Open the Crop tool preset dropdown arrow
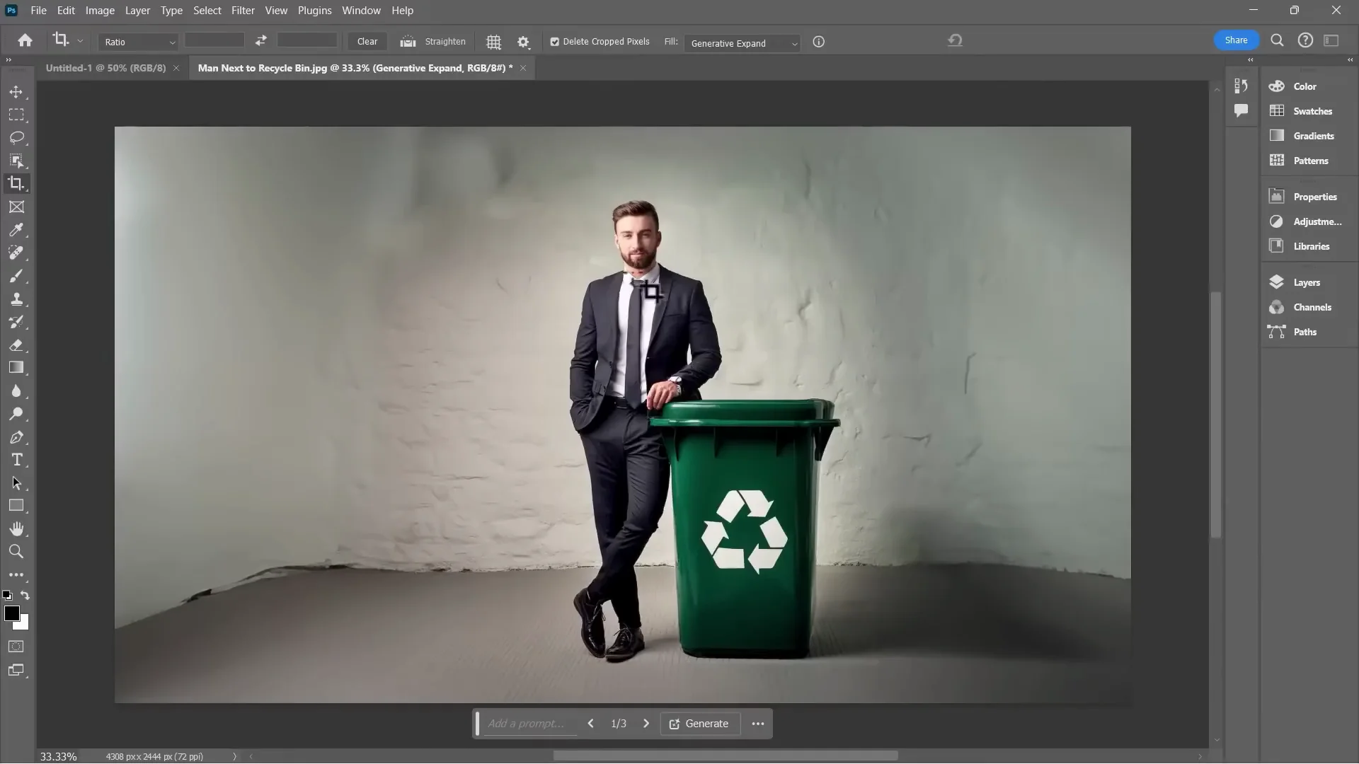1359x764 pixels. [x=80, y=40]
